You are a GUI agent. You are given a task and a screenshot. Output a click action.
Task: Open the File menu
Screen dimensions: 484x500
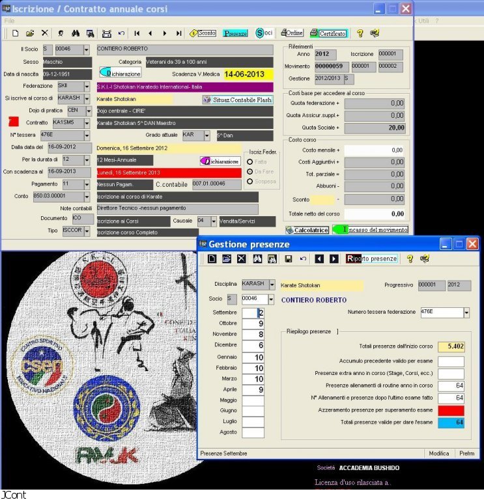pyautogui.click(x=9, y=21)
